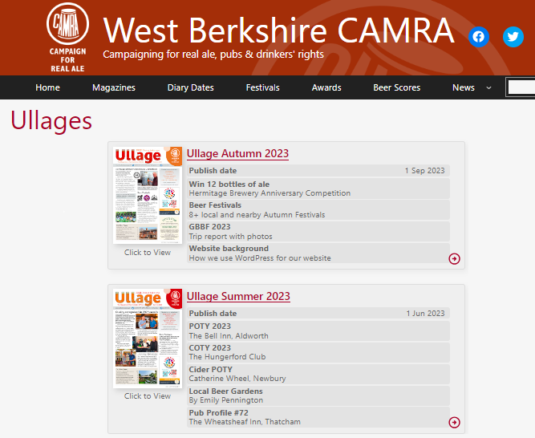
Task: Click the '1 Sep 2023' publish date
Action: tap(424, 171)
